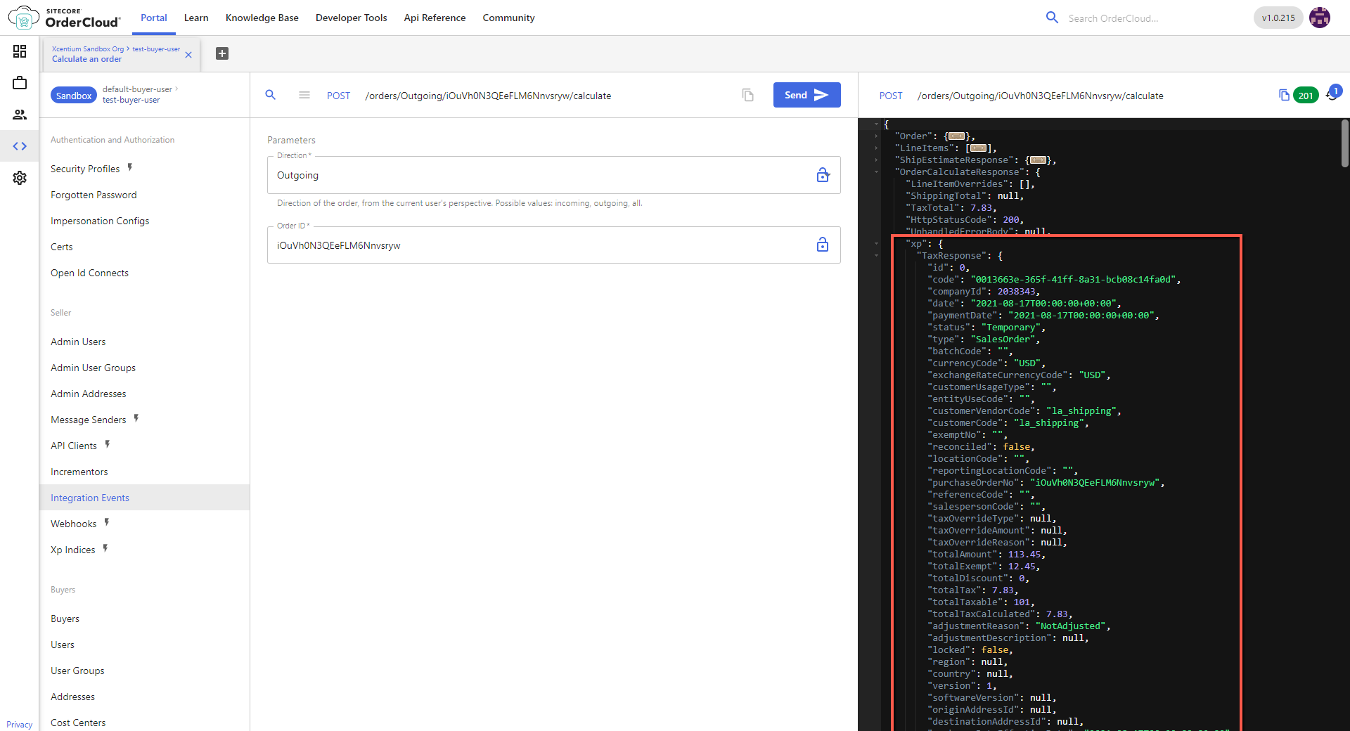Open Admin Users in sidebar
Screen dimensions: 1350x731
[78, 342]
